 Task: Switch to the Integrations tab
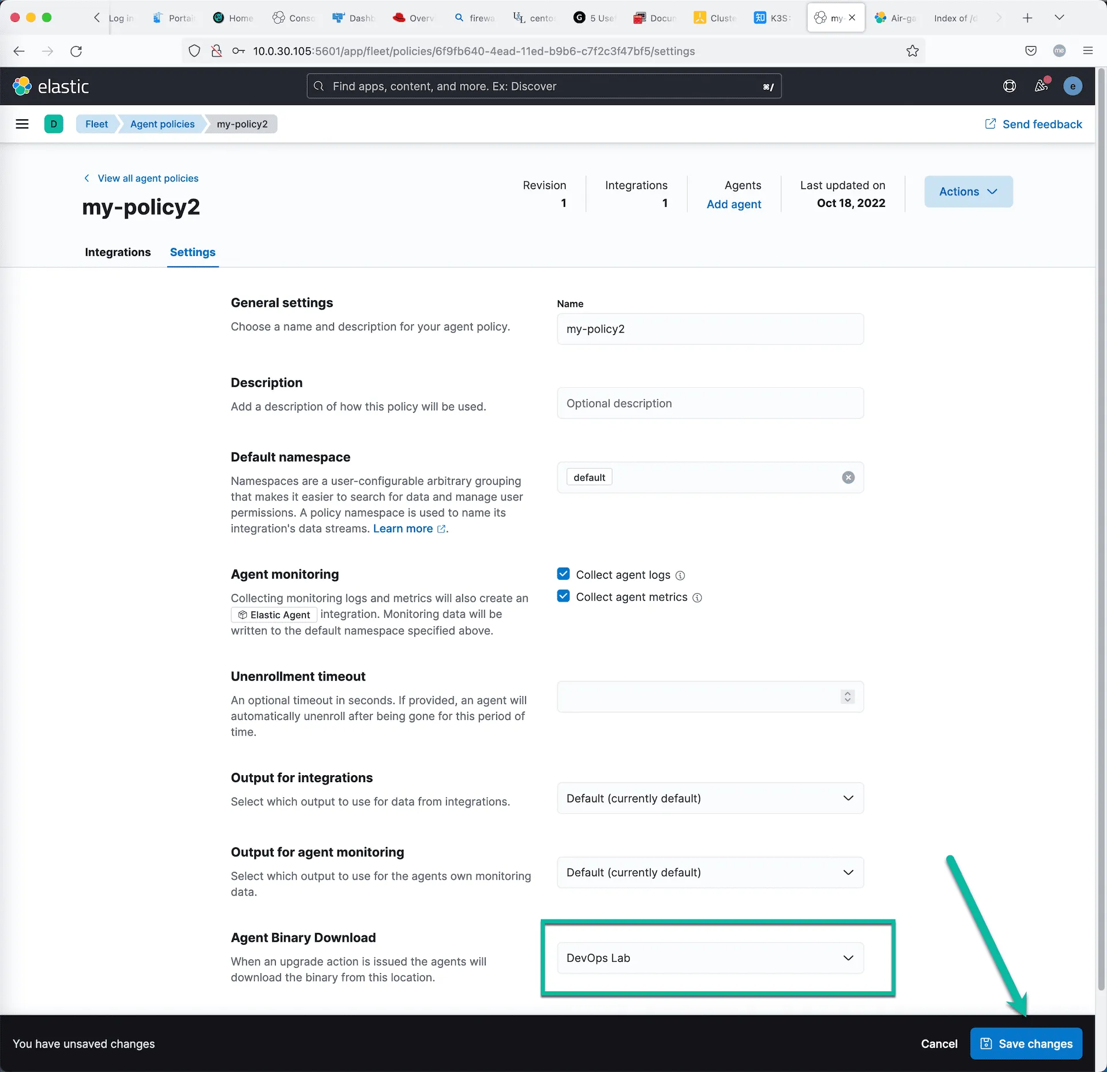(x=118, y=252)
